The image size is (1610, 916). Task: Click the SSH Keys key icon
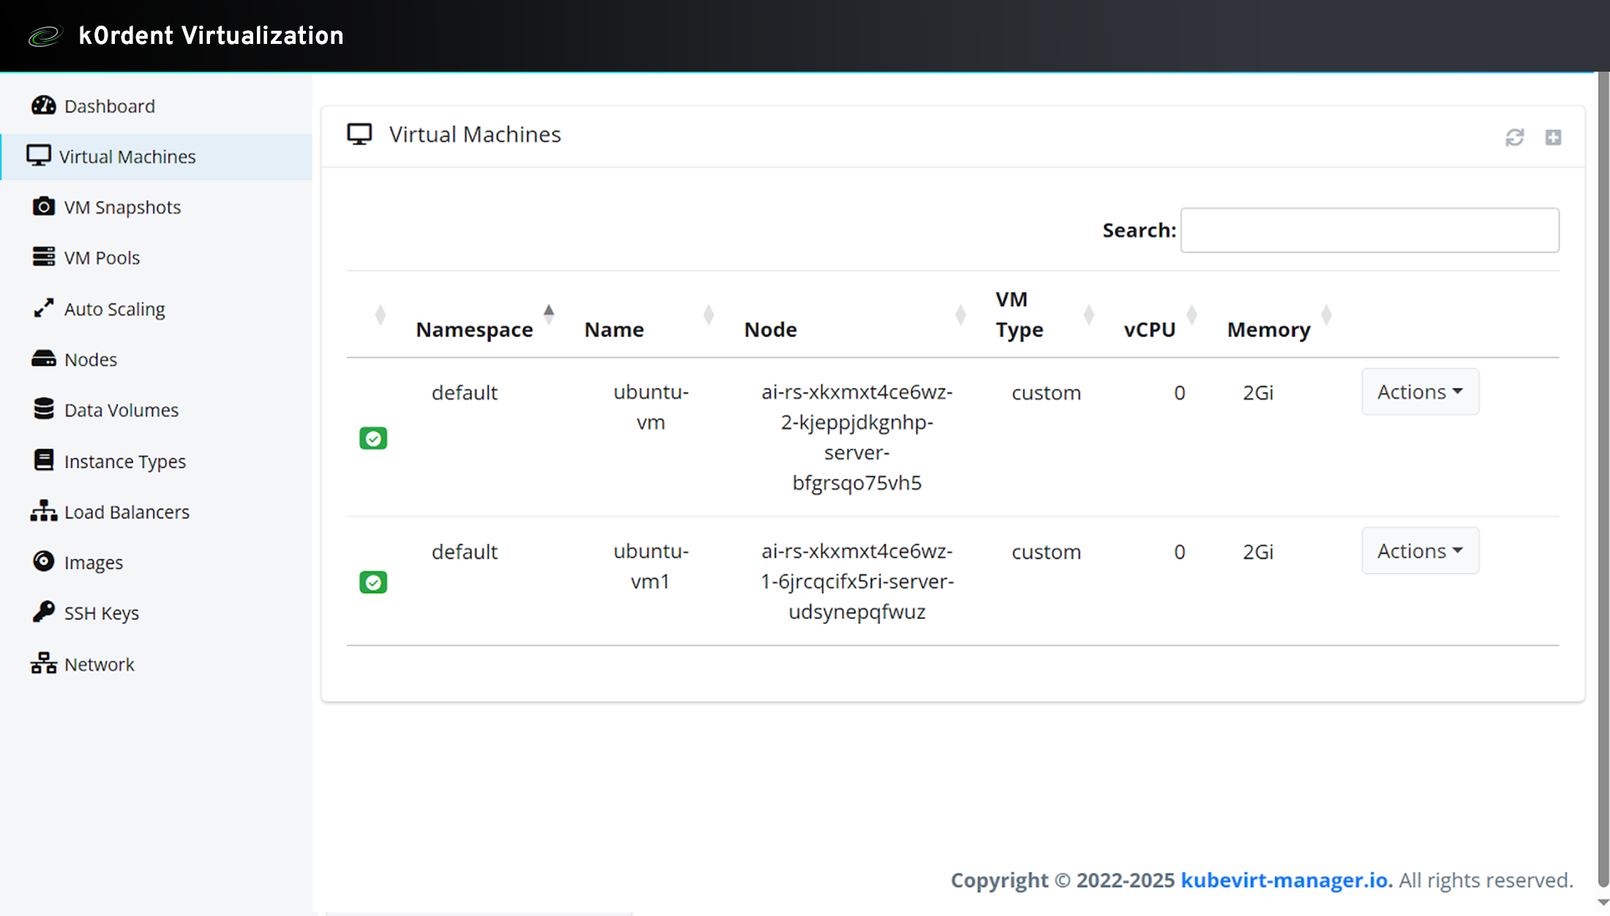click(x=43, y=612)
